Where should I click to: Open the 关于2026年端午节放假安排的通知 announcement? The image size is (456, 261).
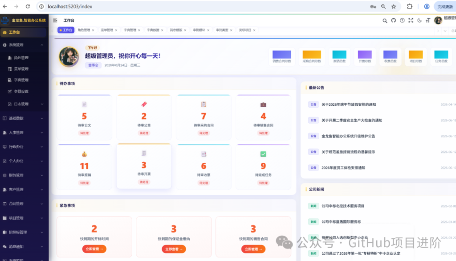[x=349, y=104]
